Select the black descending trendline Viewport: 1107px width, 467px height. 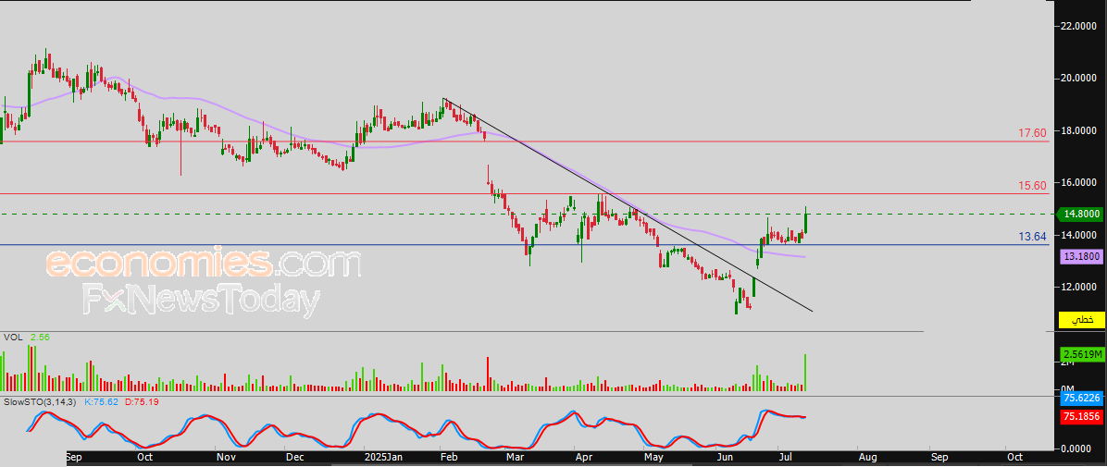(x=628, y=204)
